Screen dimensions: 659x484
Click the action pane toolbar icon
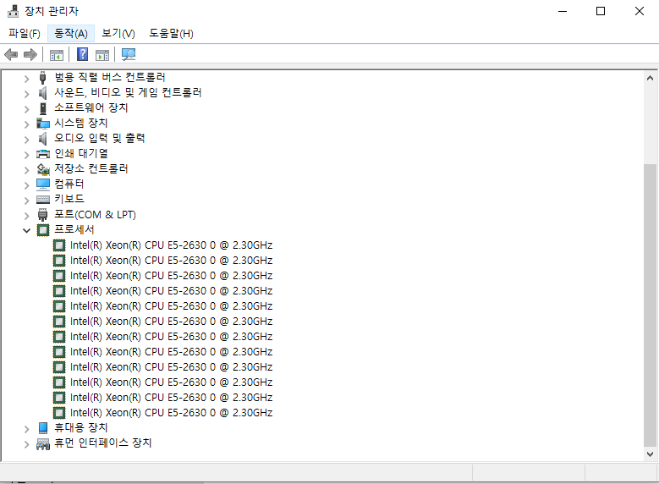coord(102,55)
